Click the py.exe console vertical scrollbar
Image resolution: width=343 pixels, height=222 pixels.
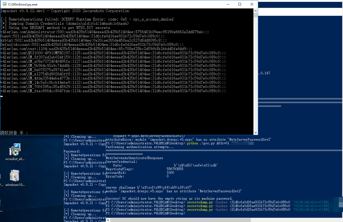click(256, 71)
